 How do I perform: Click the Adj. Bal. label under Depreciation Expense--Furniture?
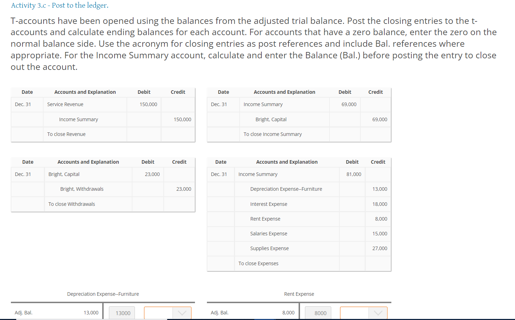pyautogui.click(x=24, y=312)
